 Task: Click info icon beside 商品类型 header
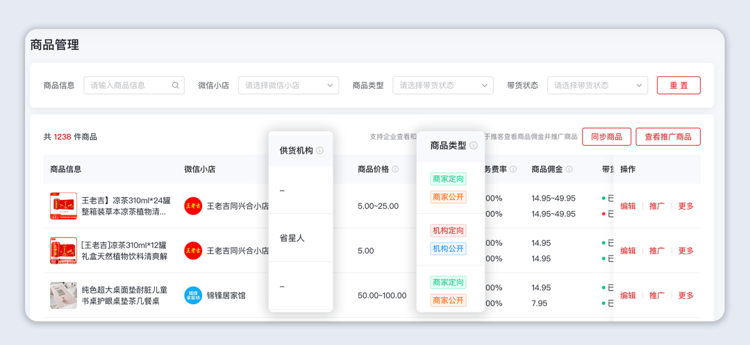(474, 146)
